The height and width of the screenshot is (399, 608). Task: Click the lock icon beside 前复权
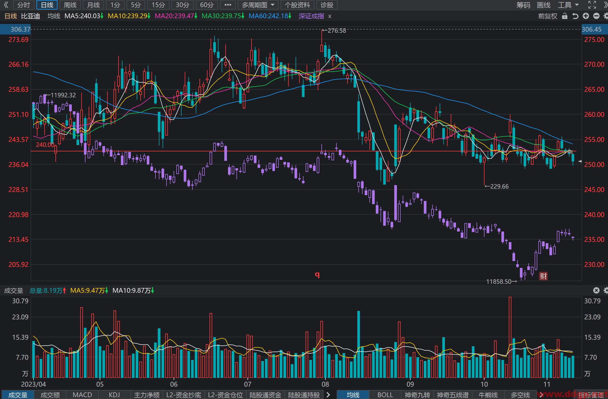tap(564, 16)
